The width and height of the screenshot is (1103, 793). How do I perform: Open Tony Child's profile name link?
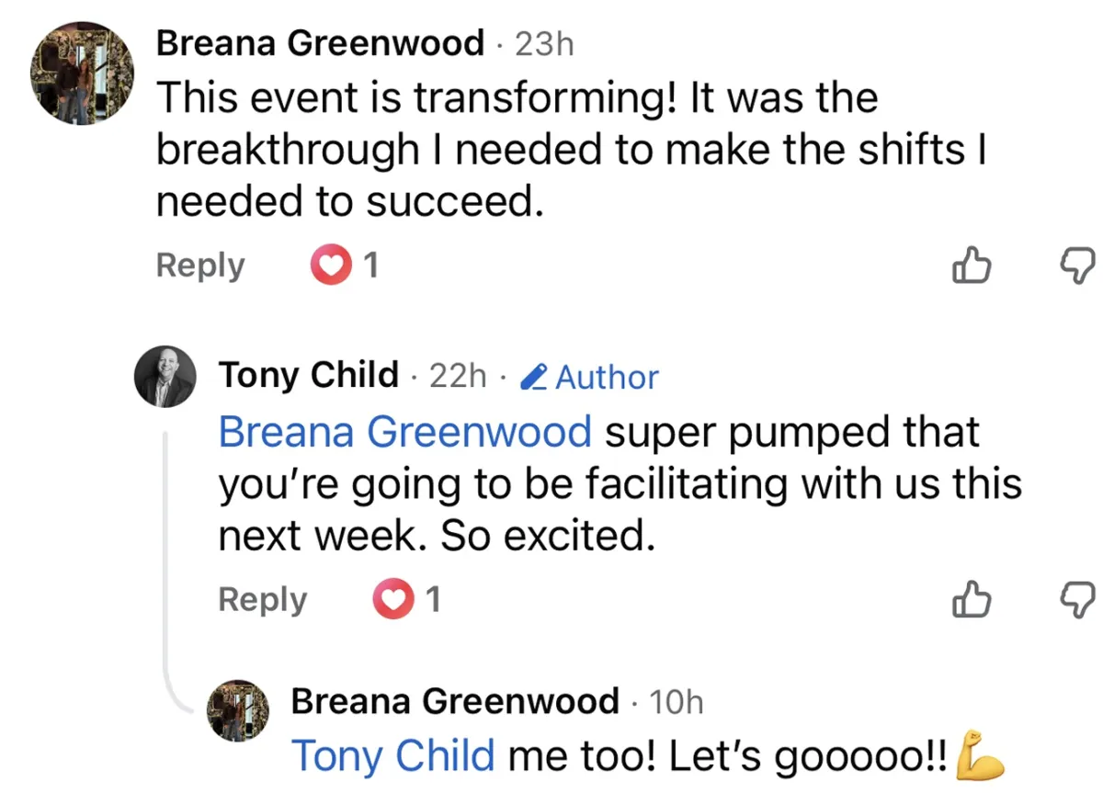coord(309,376)
